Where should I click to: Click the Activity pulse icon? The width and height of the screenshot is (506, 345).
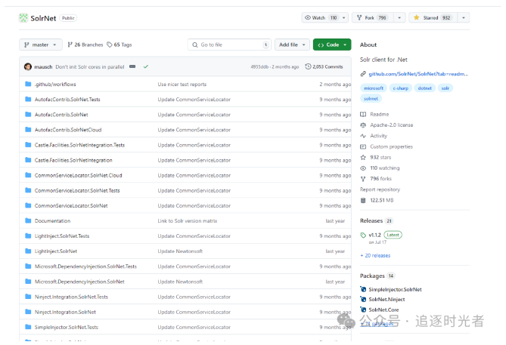(363, 136)
